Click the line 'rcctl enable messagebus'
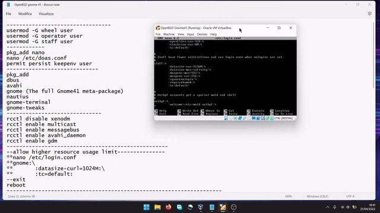380x213 pixels. pos(43,130)
